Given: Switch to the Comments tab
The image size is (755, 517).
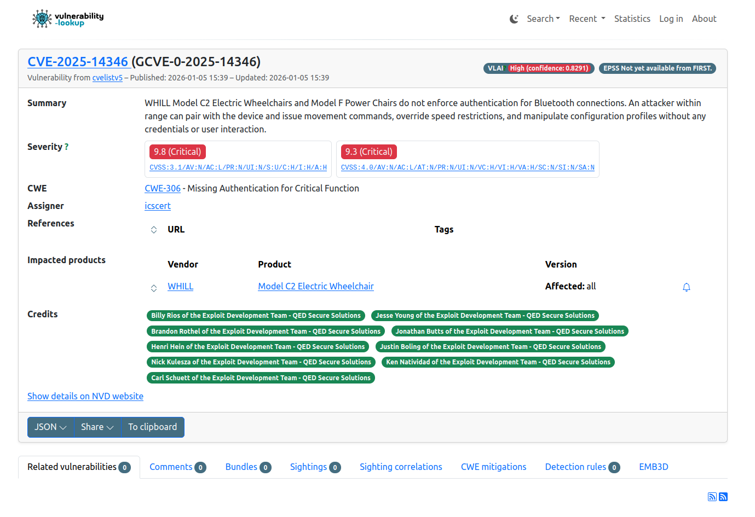Looking at the screenshot, I should (177, 467).
